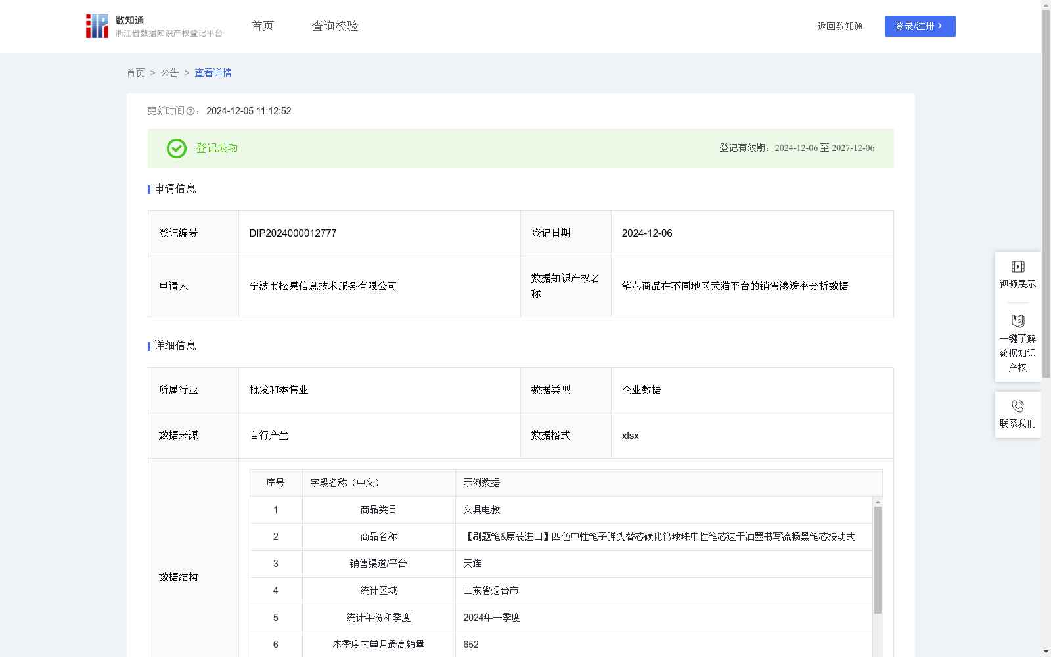The height and width of the screenshot is (657, 1051).
Task: Click sample value 652
Action: (x=471, y=645)
